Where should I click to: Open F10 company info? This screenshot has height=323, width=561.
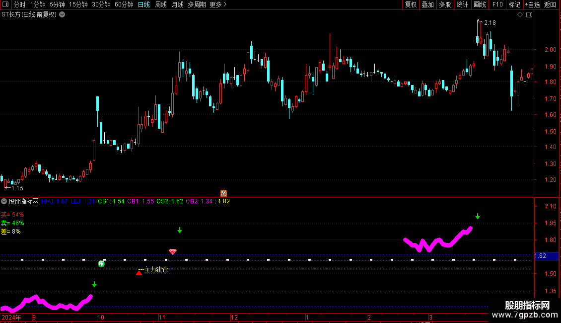click(497, 4)
